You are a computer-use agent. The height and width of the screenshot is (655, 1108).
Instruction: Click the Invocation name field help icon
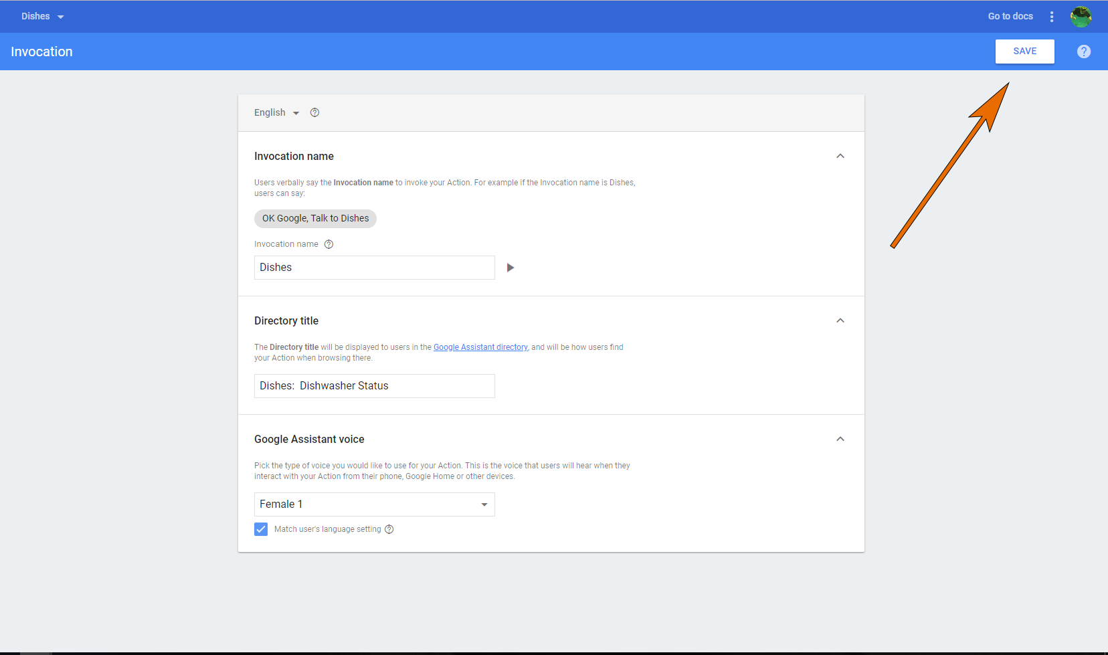point(329,244)
